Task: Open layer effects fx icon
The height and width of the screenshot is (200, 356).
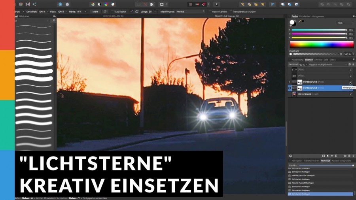Action: tap(332, 156)
